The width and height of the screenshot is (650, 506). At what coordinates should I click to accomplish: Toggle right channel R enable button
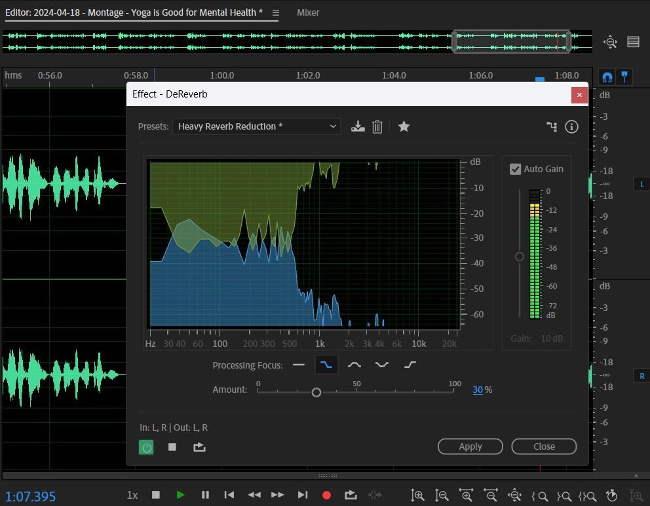pyautogui.click(x=642, y=376)
